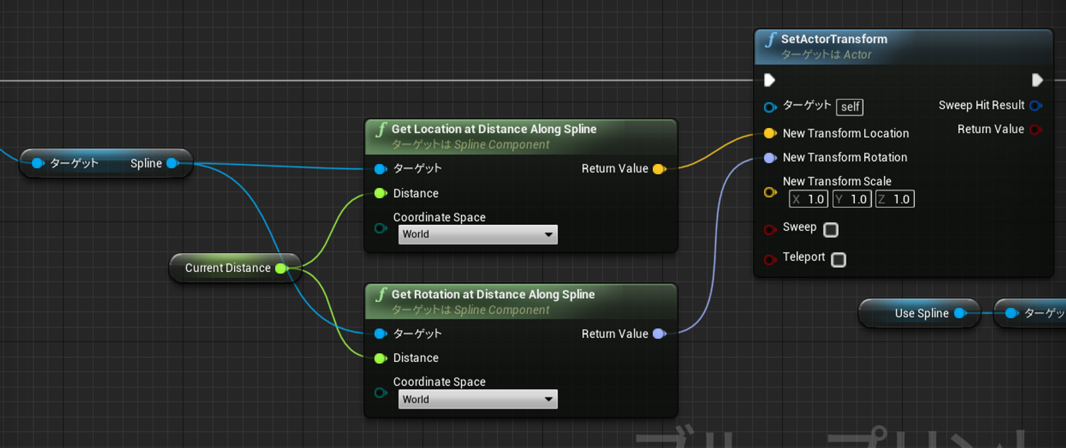Click the New Transform Scale label
The image size is (1066, 448).
[x=837, y=181]
